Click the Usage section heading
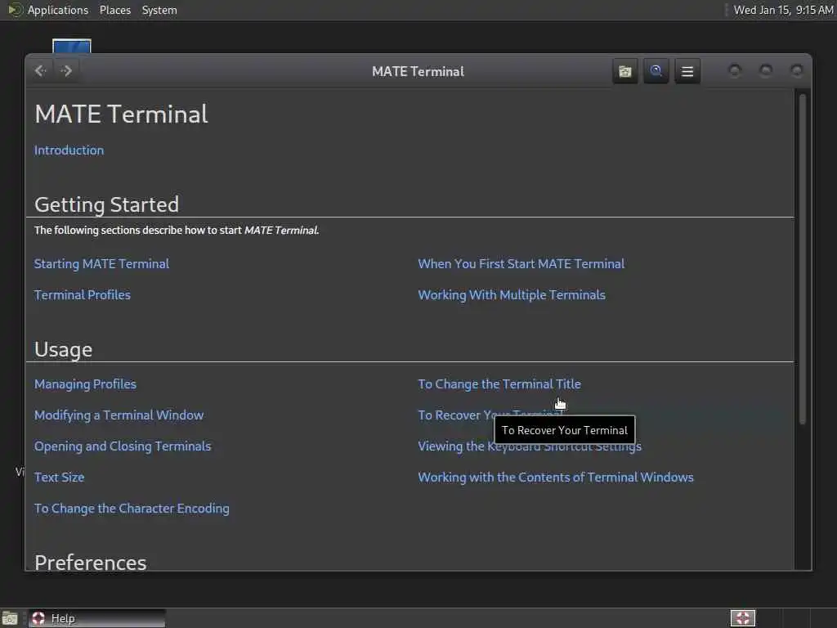Viewport: 837px width, 628px height. coord(63,349)
